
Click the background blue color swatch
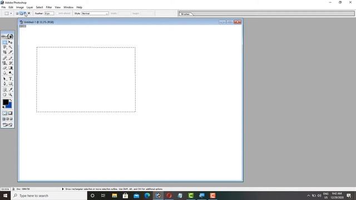(9, 106)
